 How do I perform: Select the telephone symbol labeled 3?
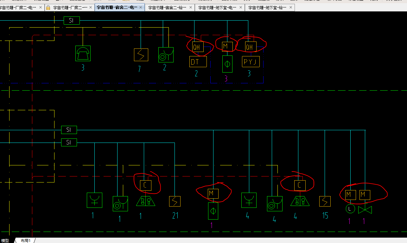(x=83, y=53)
